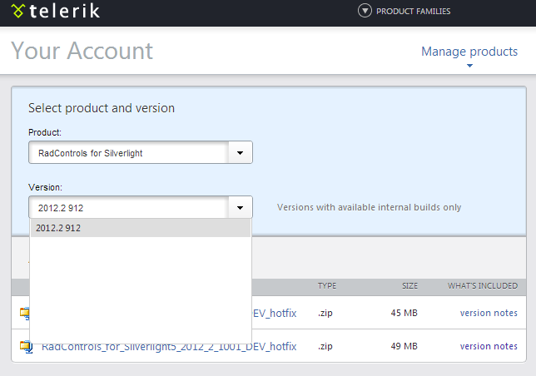Image resolution: width=536 pixels, height=376 pixels.
Task: Click the zip file icon in the 49 MB row
Action: [x=24, y=346]
